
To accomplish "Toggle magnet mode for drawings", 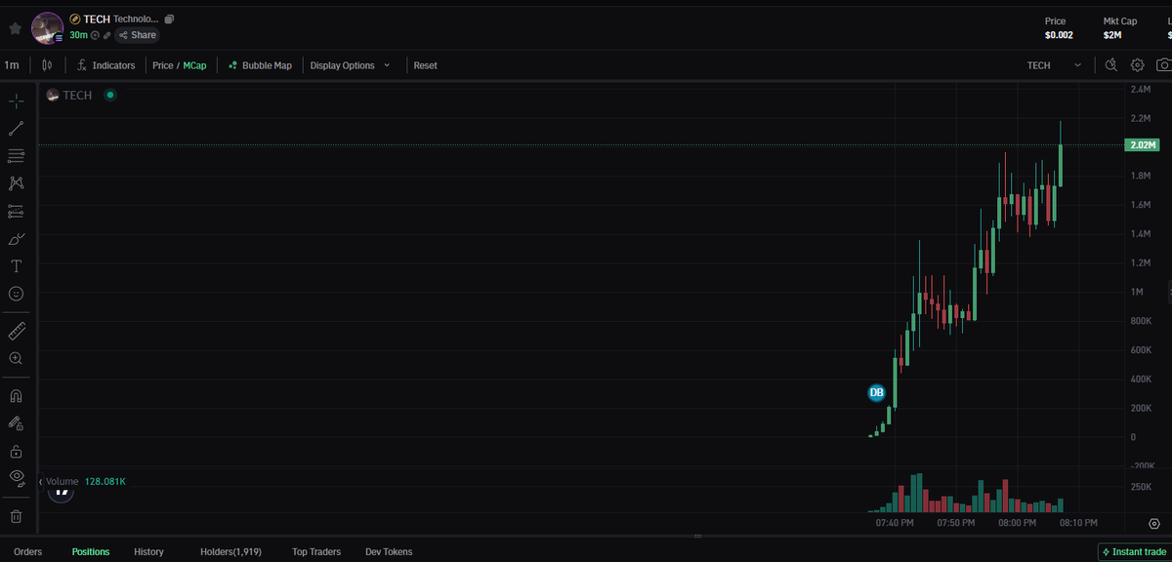I will click(x=17, y=396).
